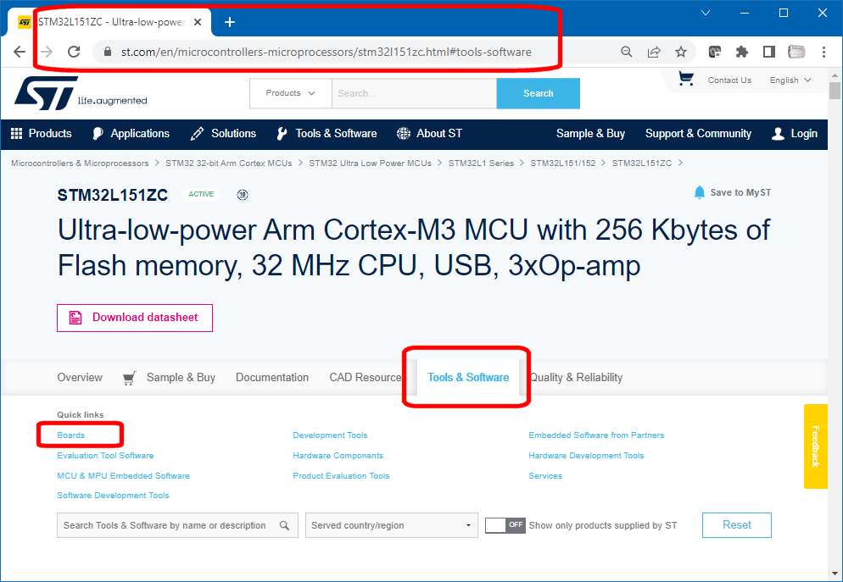Open Products in the main navigation
843x582 pixels.
pyautogui.click(x=50, y=134)
